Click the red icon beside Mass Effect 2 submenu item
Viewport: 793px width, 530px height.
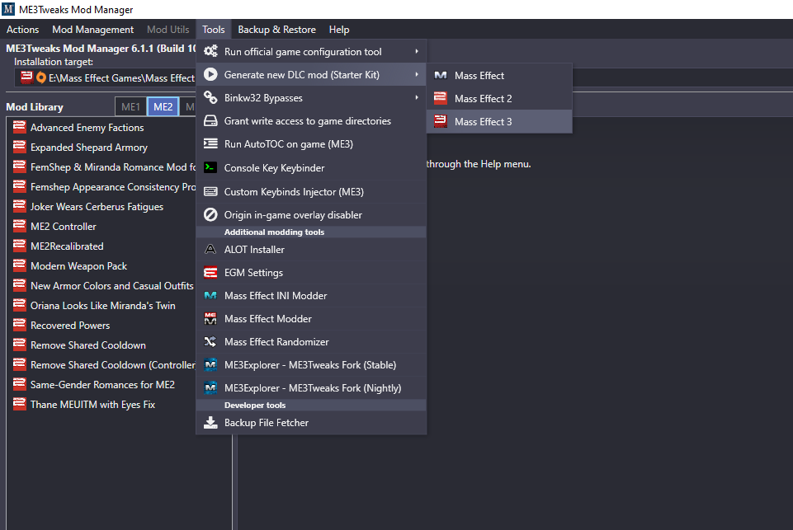441,98
